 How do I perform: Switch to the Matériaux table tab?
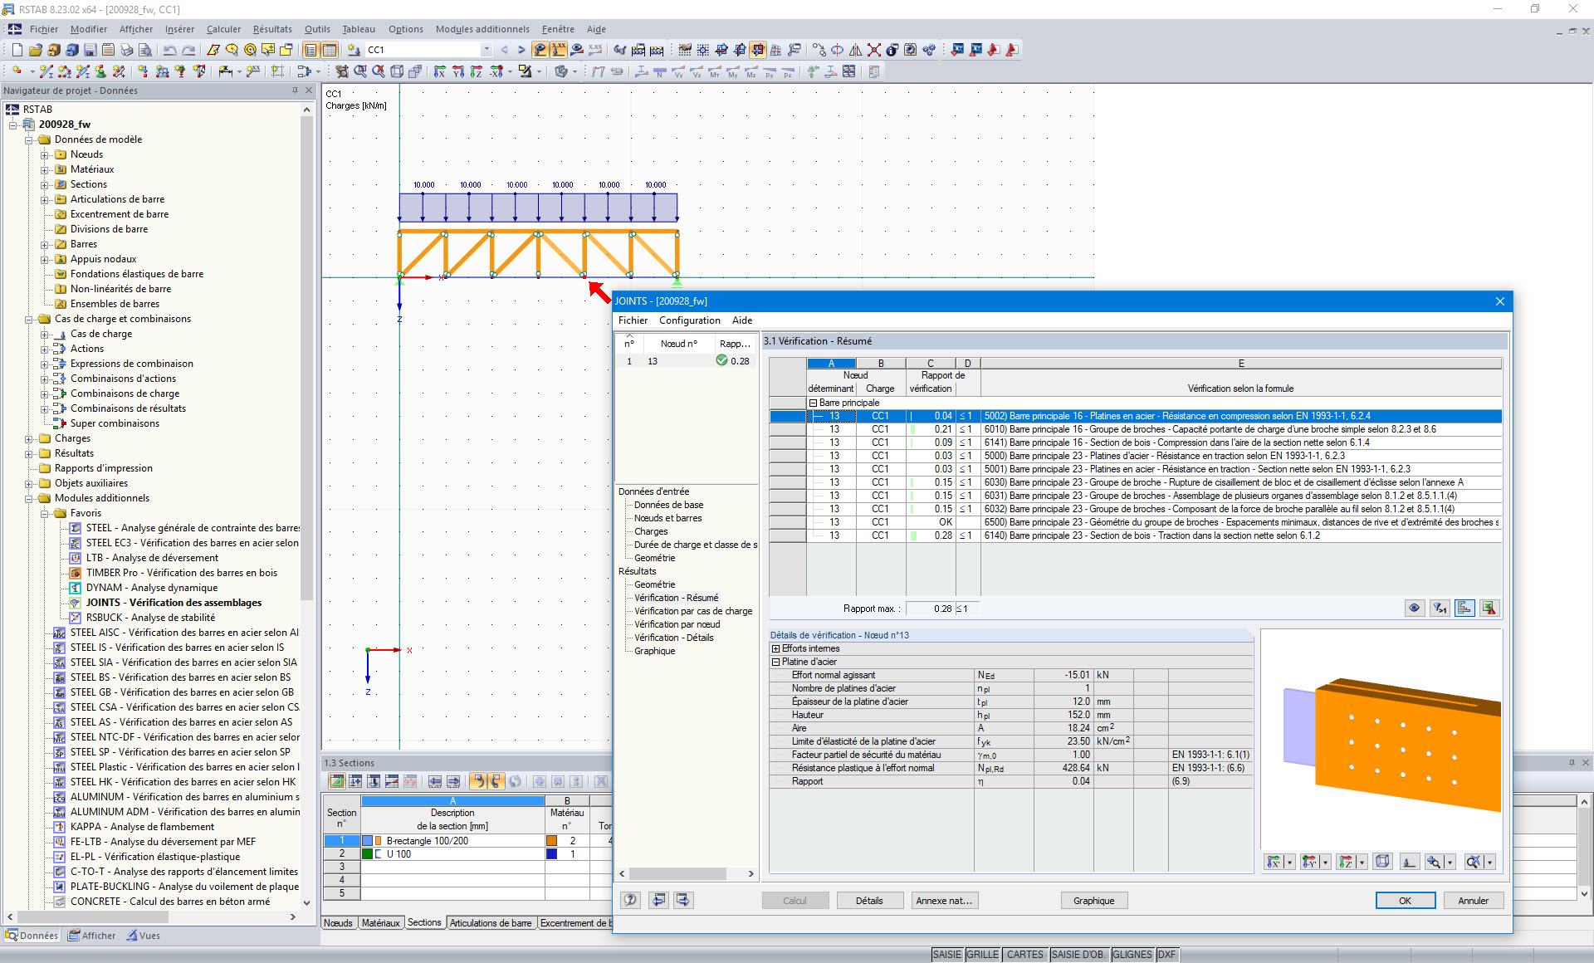pyautogui.click(x=380, y=923)
